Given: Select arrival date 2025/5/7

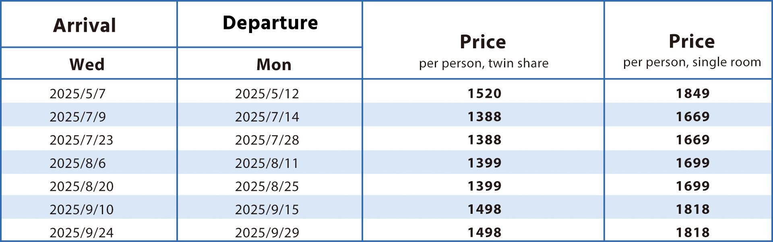Looking at the screenshot, I should pos(77,93).
